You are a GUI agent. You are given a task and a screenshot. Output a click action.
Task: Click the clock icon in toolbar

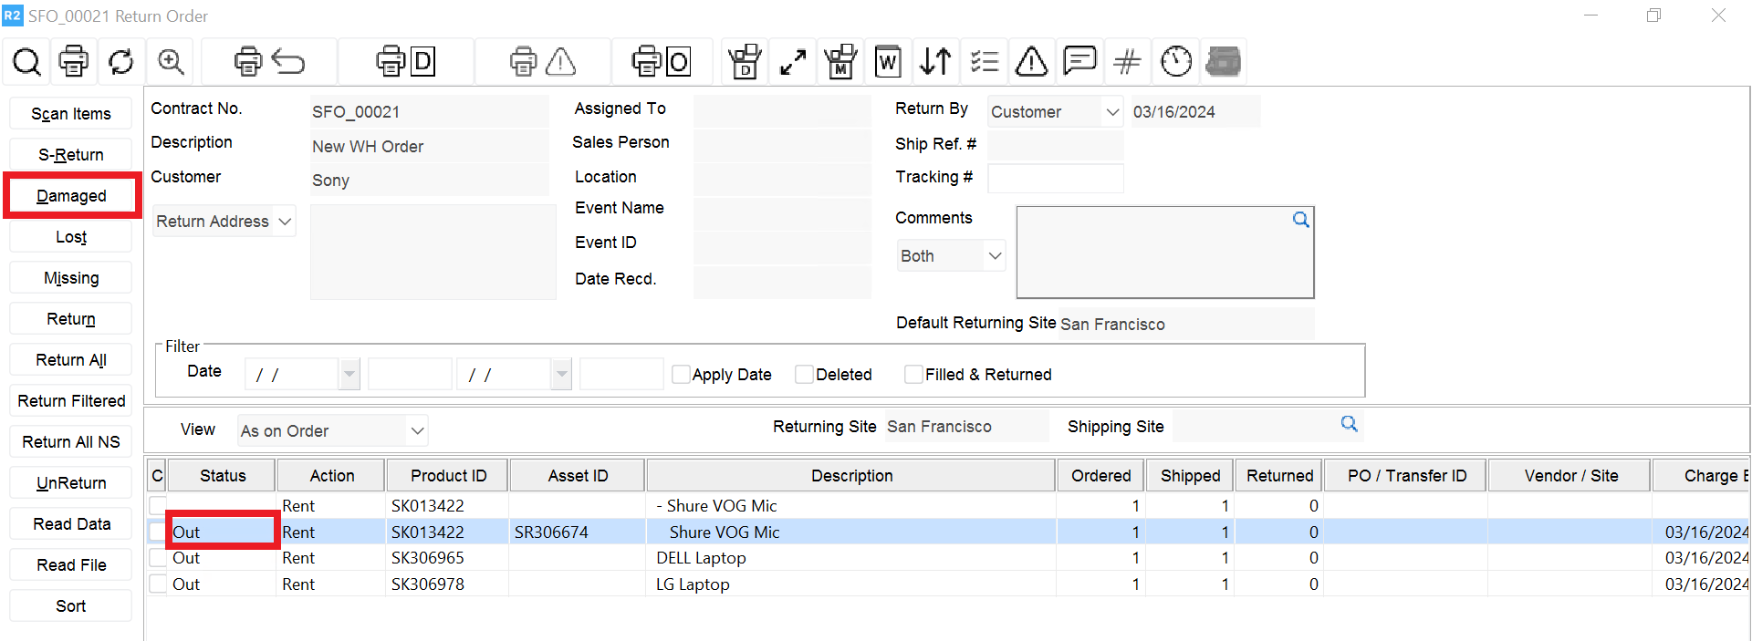pyautogui.click(x=1176, y=62)
